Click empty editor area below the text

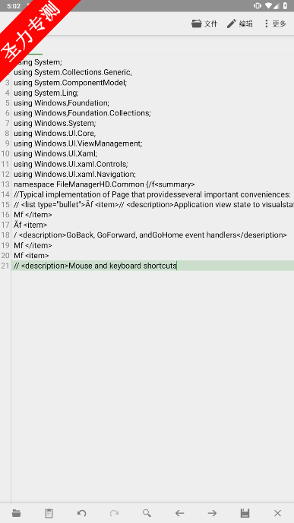153,383
